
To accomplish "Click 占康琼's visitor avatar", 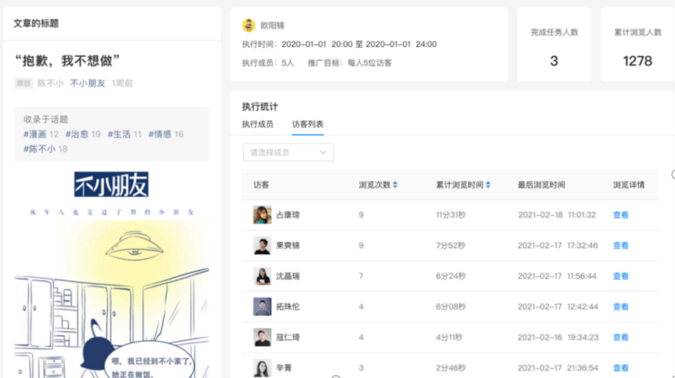I will [x=262, y=215].
